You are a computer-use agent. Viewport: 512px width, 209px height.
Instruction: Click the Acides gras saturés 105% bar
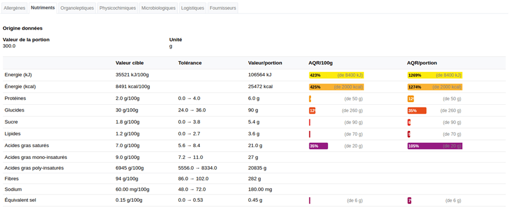click(435, 146)
